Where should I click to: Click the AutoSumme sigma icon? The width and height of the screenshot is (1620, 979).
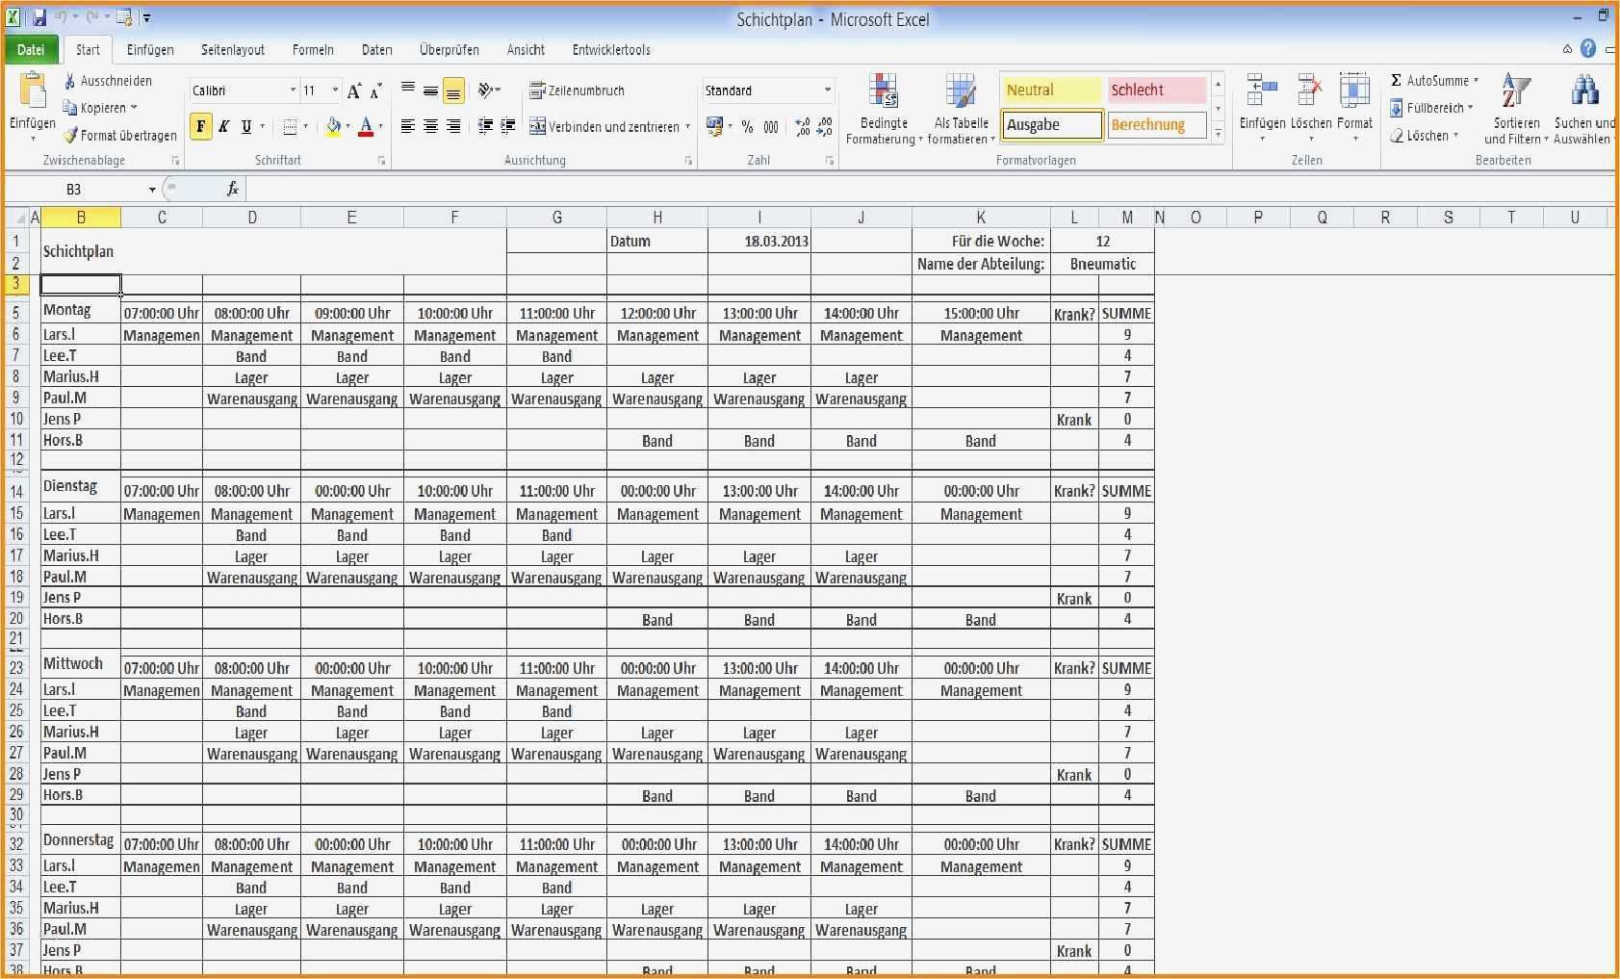click(x=1397, y=81)
